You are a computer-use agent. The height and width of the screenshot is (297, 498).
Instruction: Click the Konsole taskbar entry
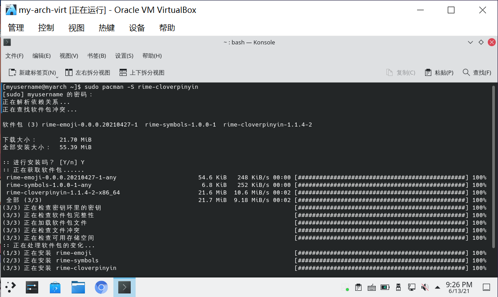click(x=124, y=287)
